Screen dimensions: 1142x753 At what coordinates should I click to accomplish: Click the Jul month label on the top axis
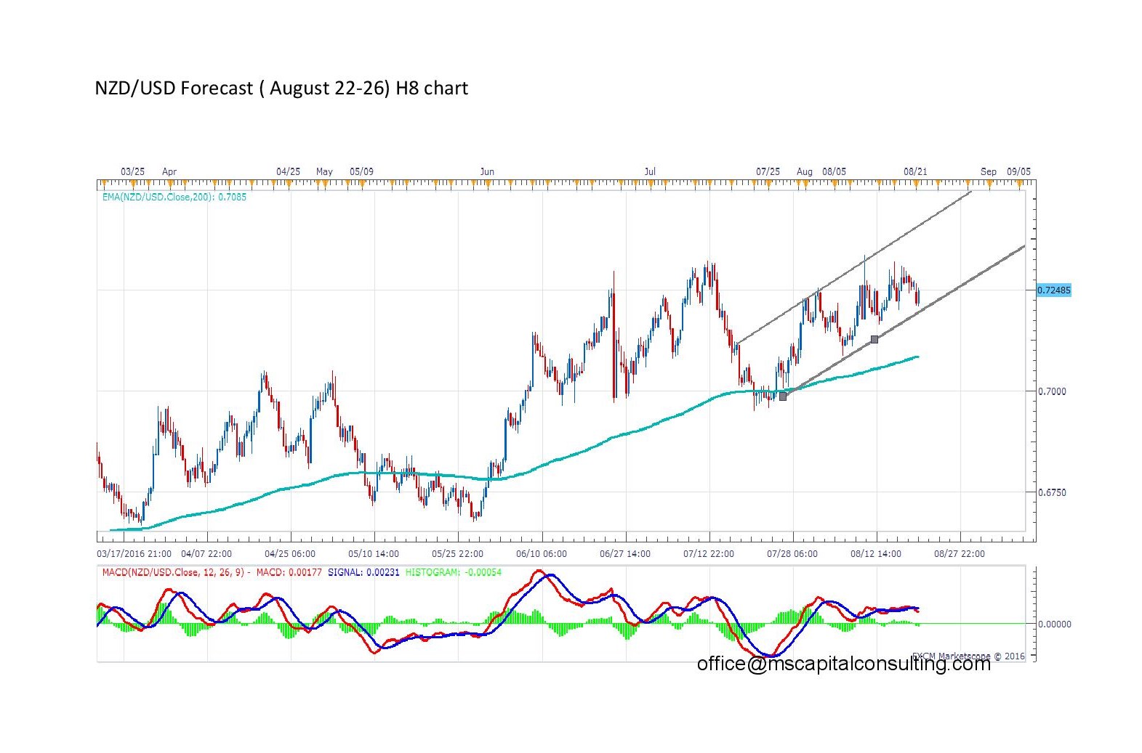tap(650, 171)
